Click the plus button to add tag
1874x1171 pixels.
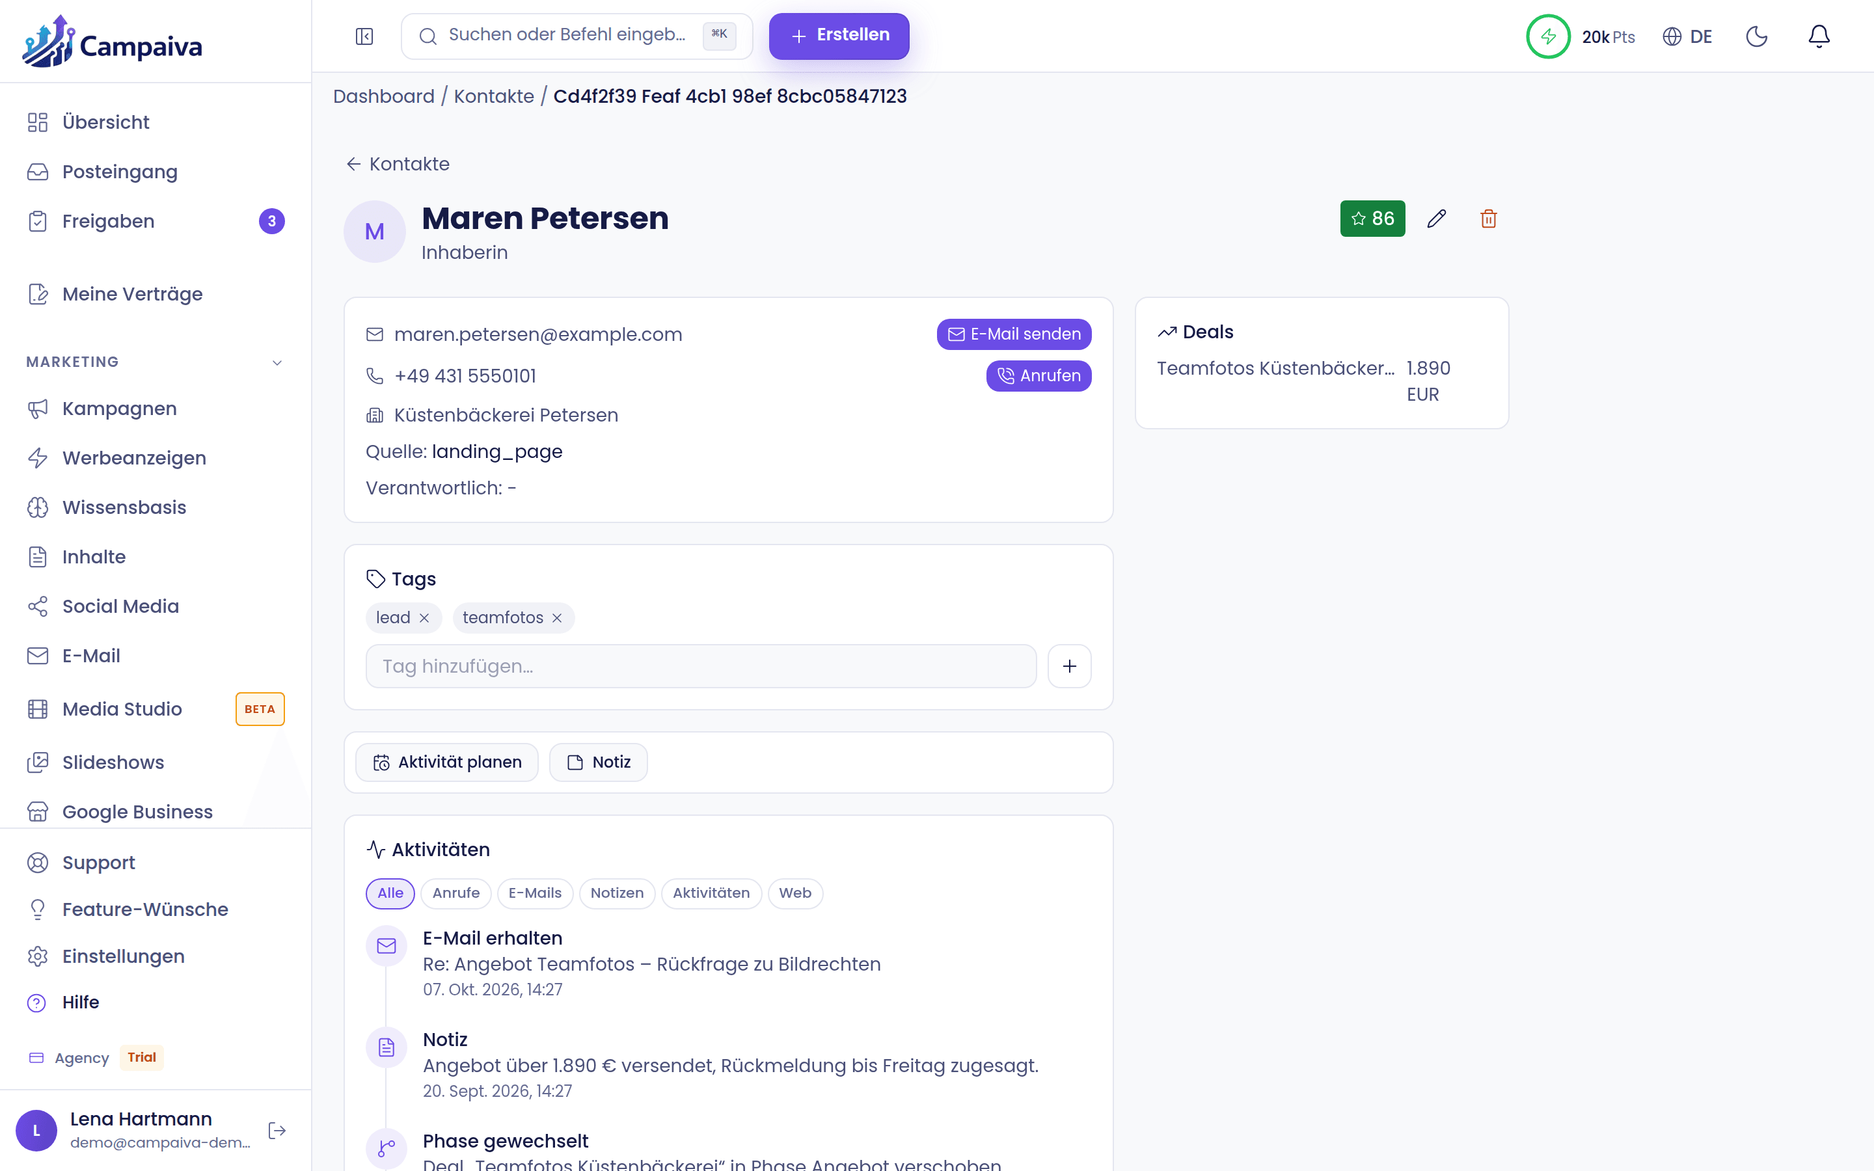pyautogui.click(x=1070, y=666)
